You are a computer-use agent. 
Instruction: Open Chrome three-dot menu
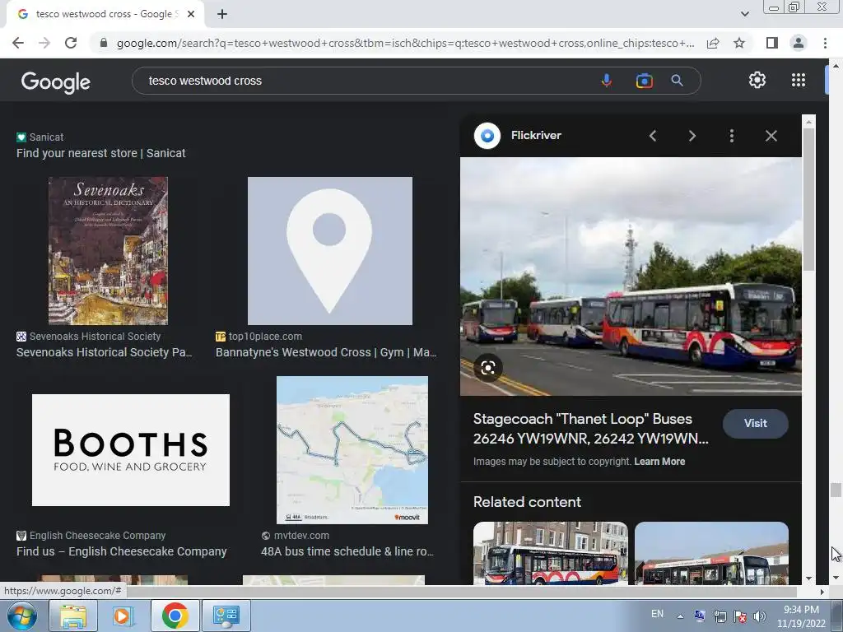(825, 43)
